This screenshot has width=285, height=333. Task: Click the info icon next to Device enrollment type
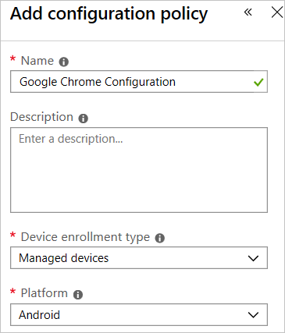point(160,238)
